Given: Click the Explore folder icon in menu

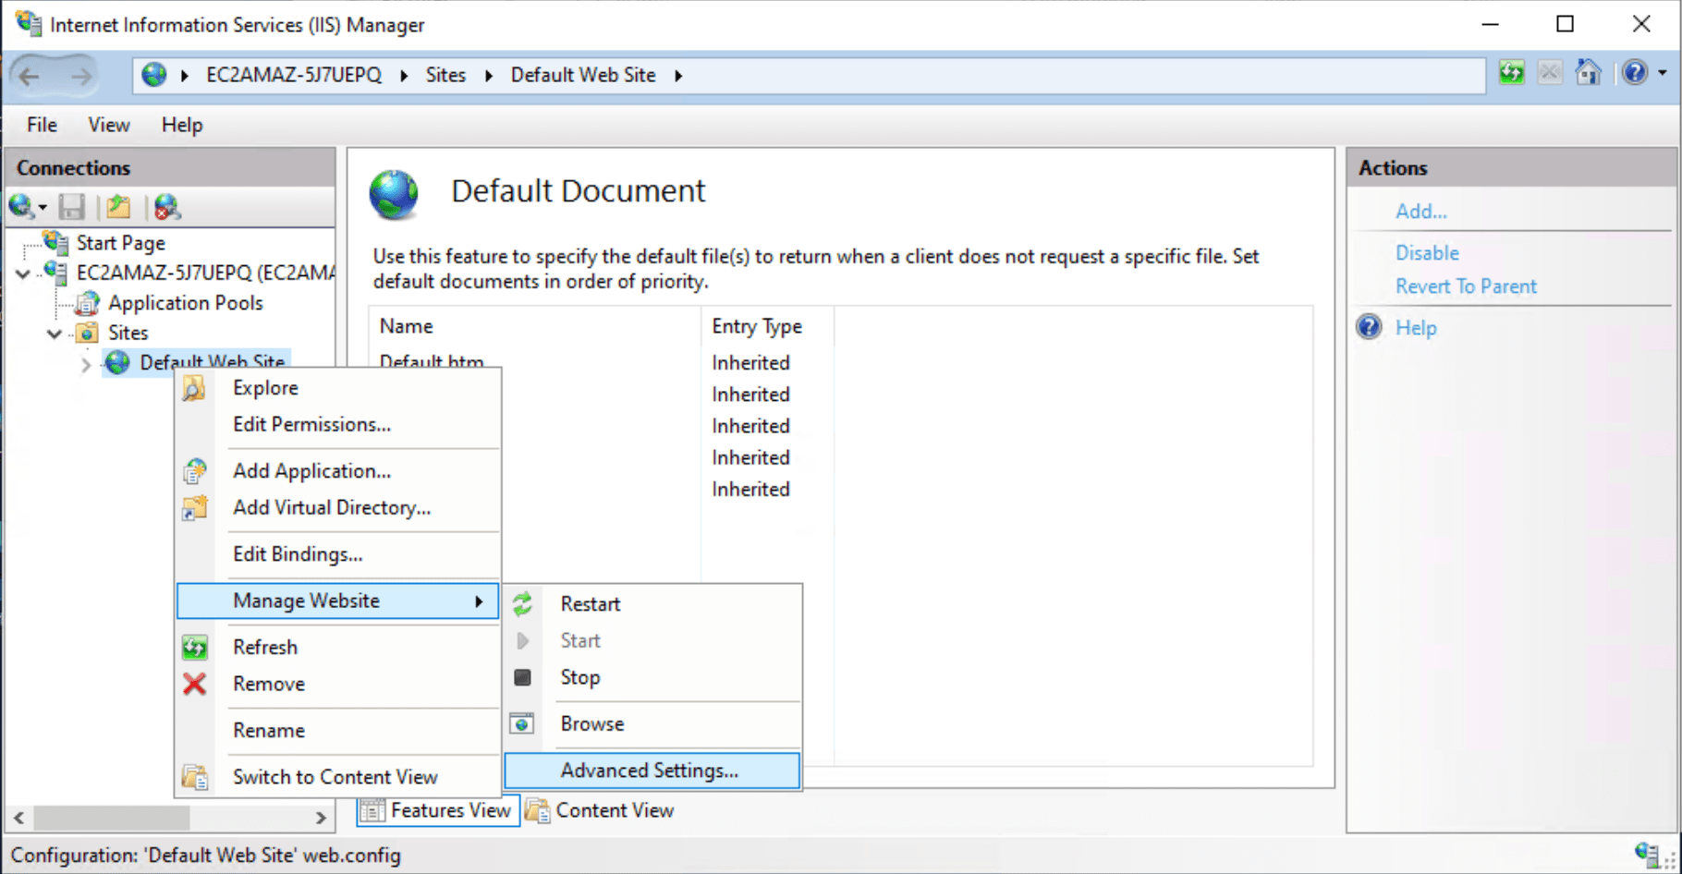Looking at the screenshot, I should coord(194,388).
